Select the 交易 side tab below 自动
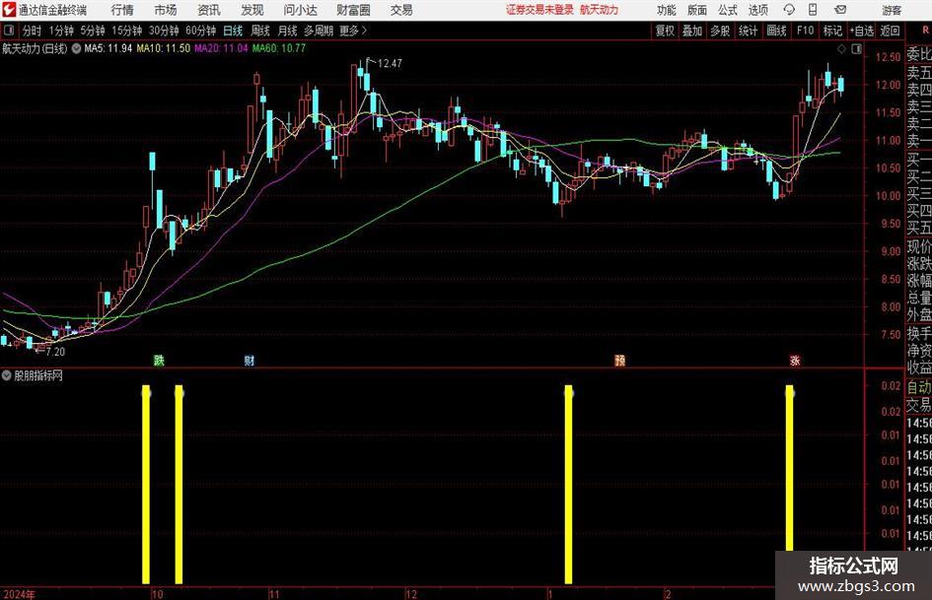 pyautogui.click(x=919, y=405)
